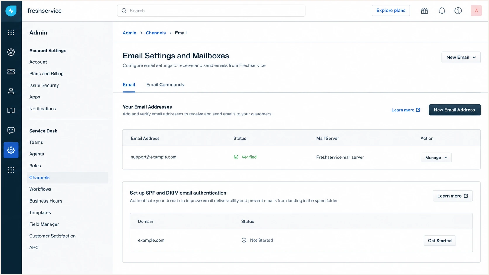Click support@example.com email address cell

pyautogui.click(x=154, y=157)
